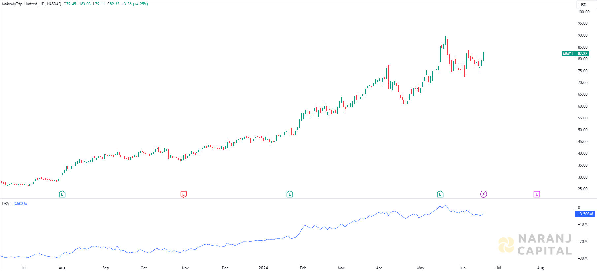Open the green earnings marker near late January
The image size is (597, 271).
tap(290, 194)
